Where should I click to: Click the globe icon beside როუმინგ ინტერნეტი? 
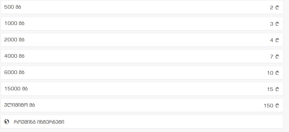tap(7, 122)
